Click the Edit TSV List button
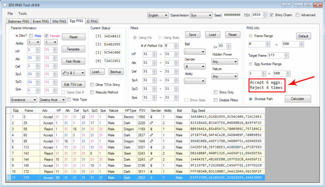325x187 pixels. [74, 85]
